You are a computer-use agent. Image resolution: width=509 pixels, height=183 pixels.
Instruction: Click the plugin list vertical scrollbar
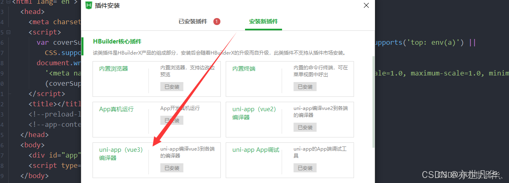(x=373, y=102)
